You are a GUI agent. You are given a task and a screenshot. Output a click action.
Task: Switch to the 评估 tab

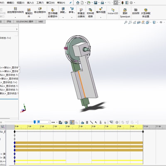pyautogui.click(x=9, y=22)
